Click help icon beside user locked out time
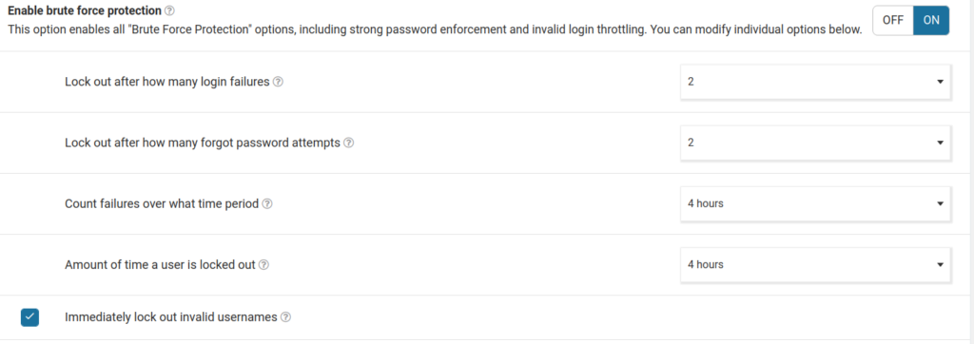This screenshot has width=974, height=344. tap(264, 264)
